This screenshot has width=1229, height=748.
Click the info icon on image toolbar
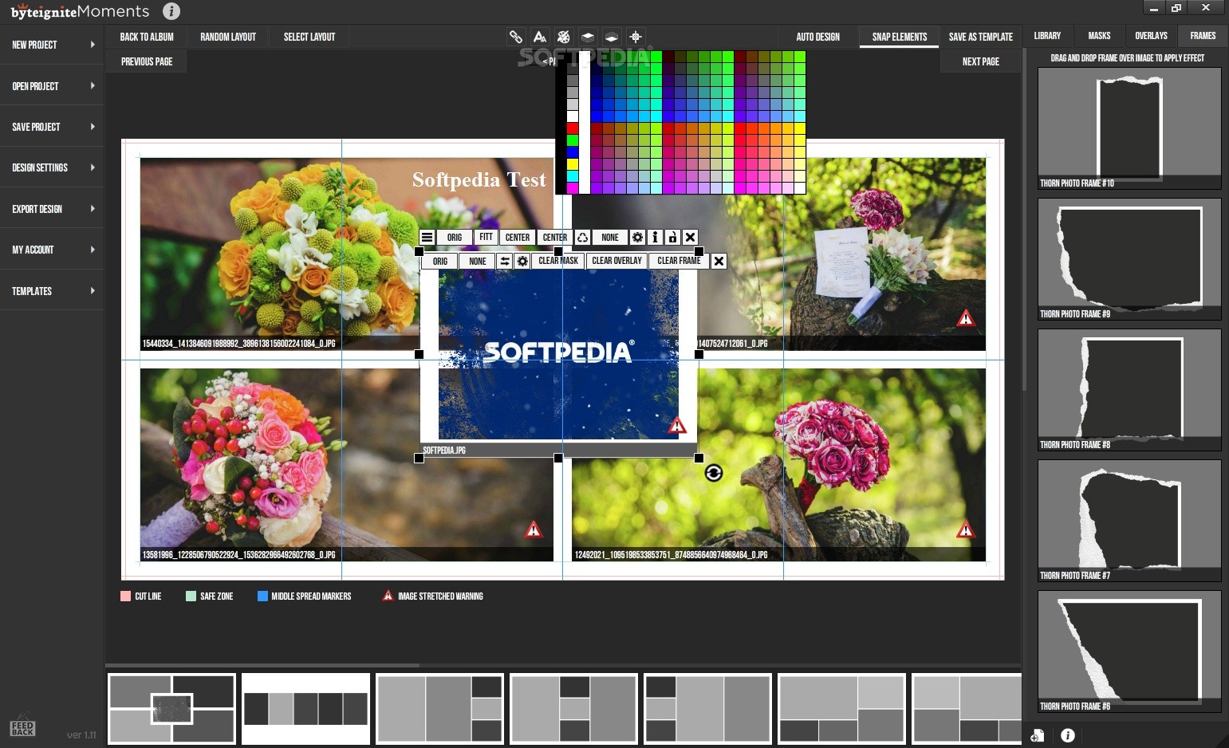[x=655, y=238]
